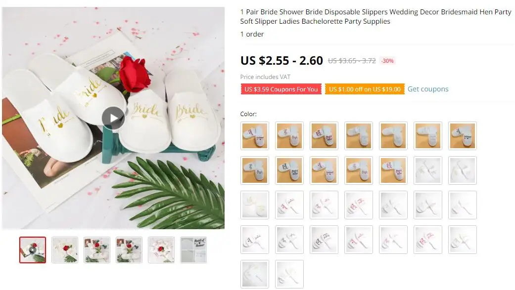Select the last white swatch in second row

point(462,170)
